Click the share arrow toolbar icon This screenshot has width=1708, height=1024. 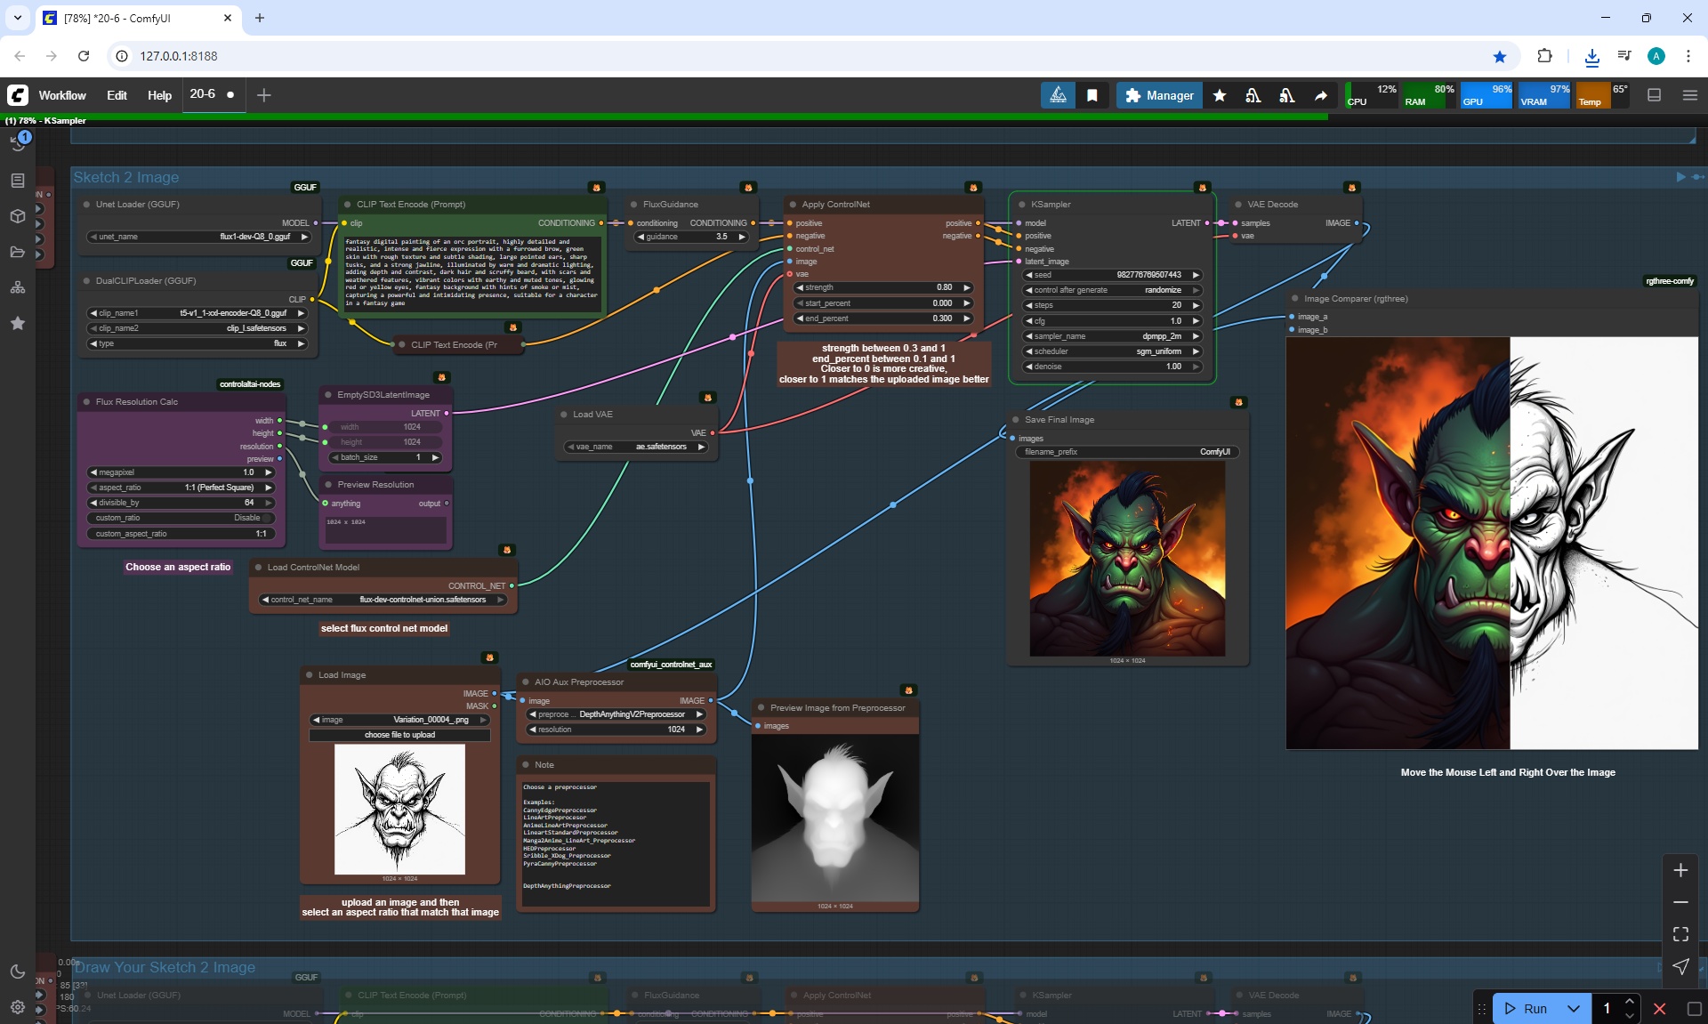point(1321,95)
